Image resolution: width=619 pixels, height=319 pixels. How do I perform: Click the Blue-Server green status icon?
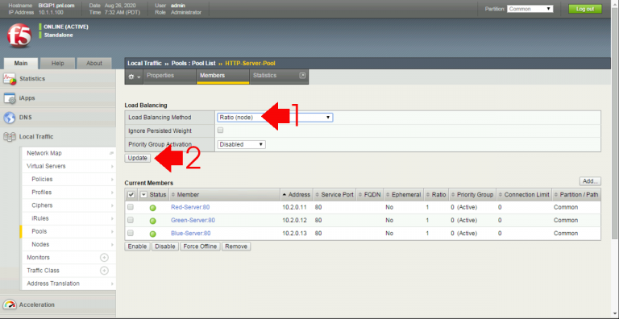click(x=153, y=234)
